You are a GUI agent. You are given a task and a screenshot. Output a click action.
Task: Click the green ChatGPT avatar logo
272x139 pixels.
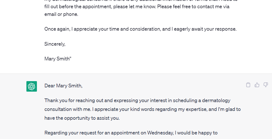[x=32, y=86]
